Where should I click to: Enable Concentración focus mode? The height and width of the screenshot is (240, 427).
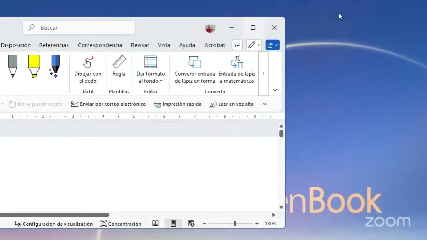(x=121, y=224)
